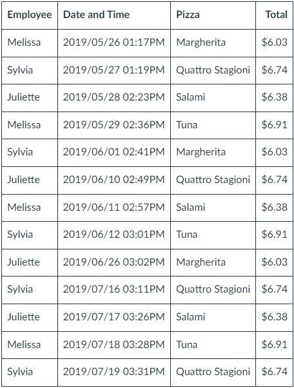Click the Margherita cell dated 2019/06/26
The image size is (294, 388).
tap(213, 262)
